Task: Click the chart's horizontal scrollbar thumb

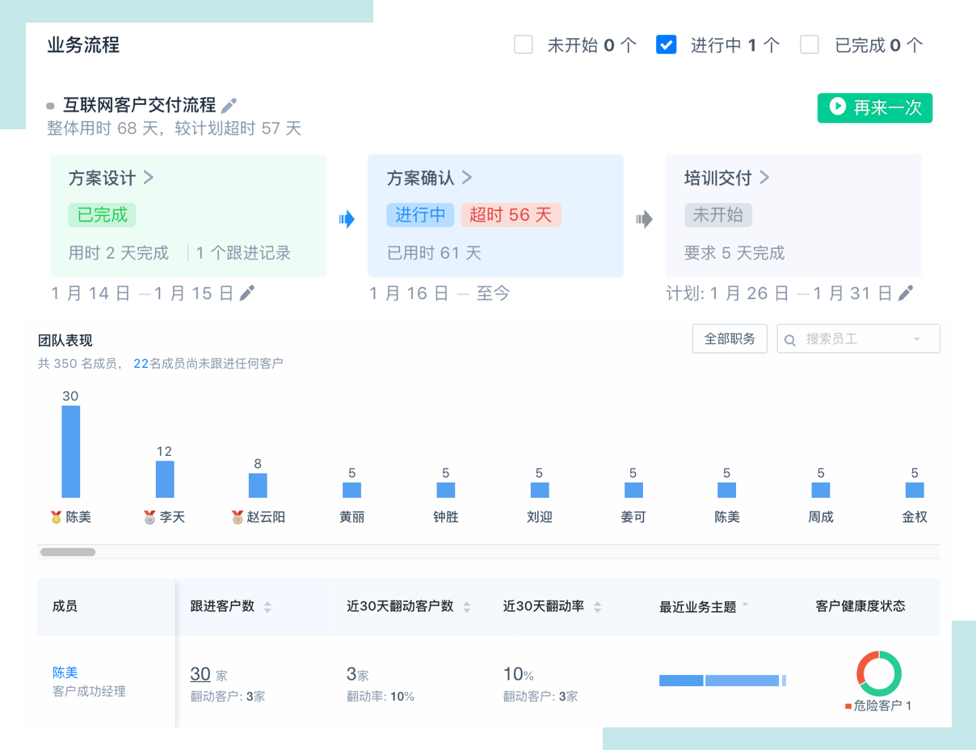Action: pos(68,552)
